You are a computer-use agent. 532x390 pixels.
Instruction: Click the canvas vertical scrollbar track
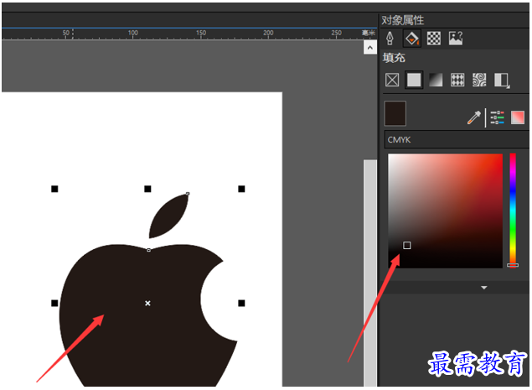pos(370,272)
